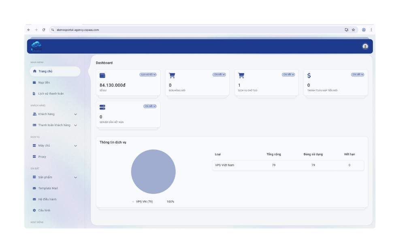405x243 pixels.
Task: Click the dollar icon on Thanh toán nạp tiền mới card
Action: pos(309,75)
